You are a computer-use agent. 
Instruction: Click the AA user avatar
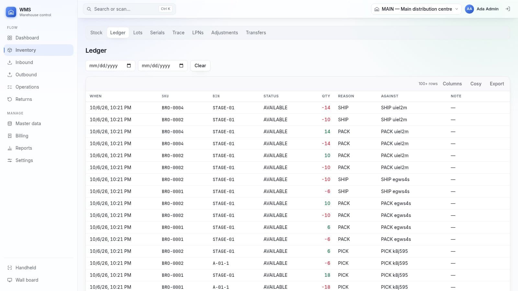pyautogui.click(x=469, y=9)
